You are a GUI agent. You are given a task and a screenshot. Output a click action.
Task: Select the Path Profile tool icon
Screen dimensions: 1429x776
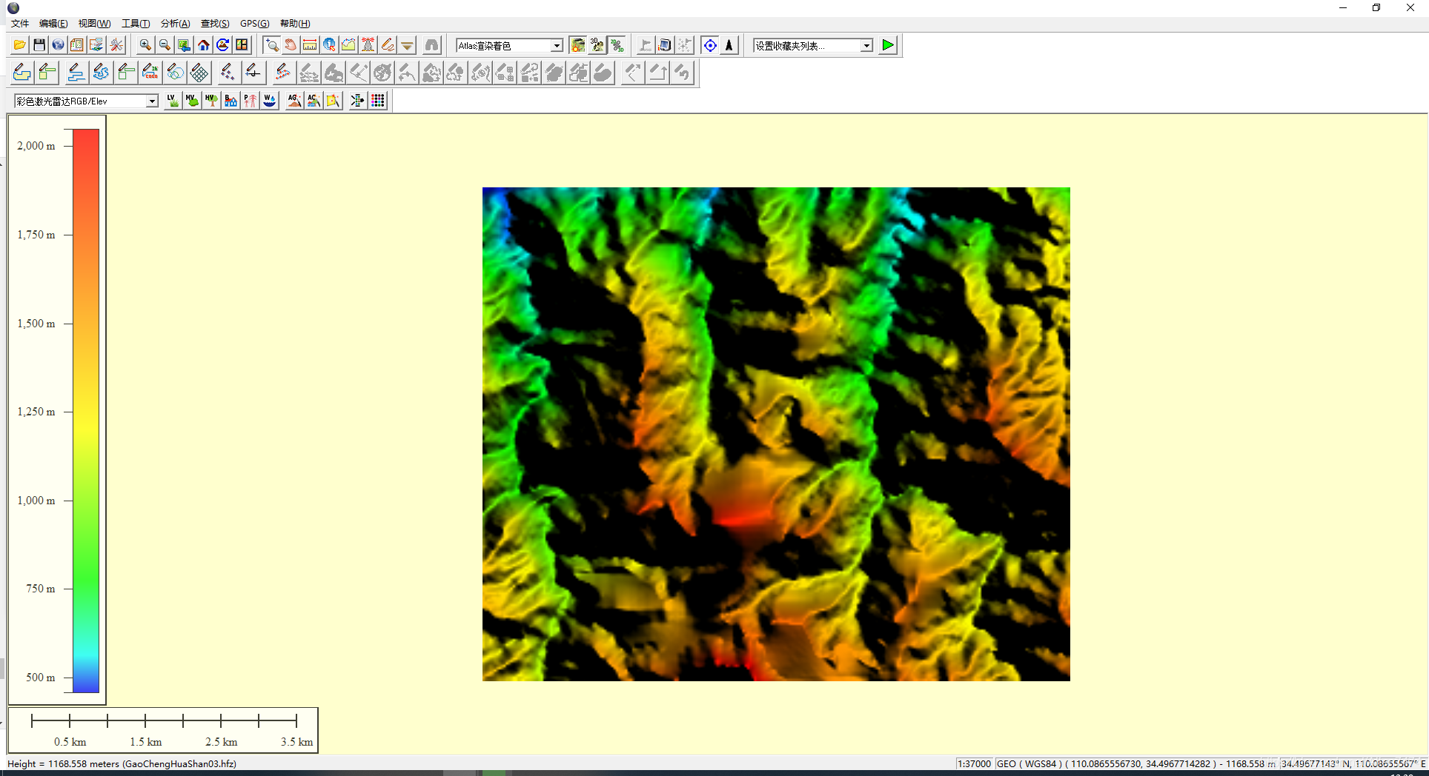click(348, 45)
